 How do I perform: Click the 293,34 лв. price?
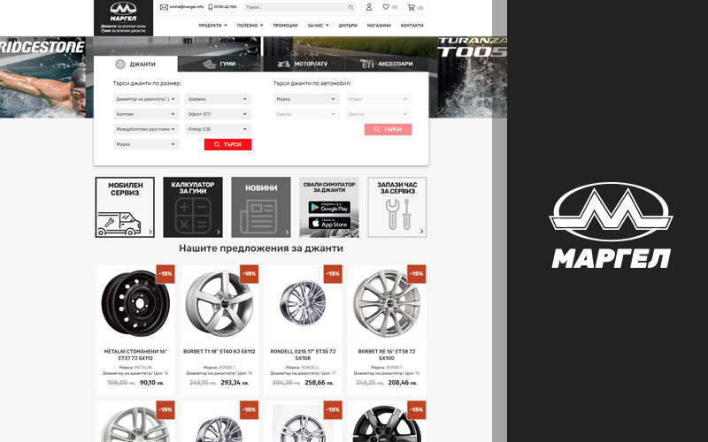236,383
